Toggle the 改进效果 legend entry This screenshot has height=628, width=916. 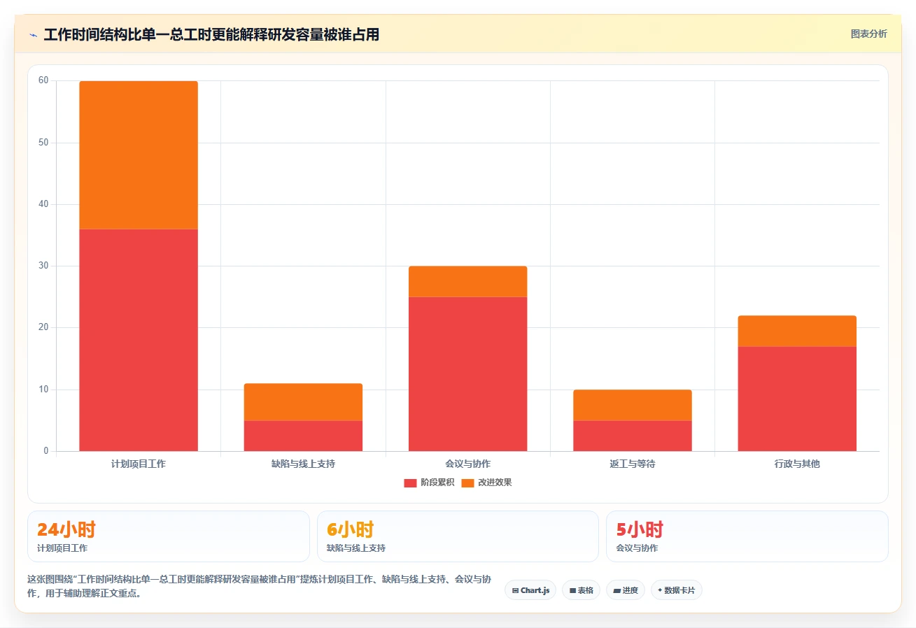pyautogui.click(x=487, y=483)
